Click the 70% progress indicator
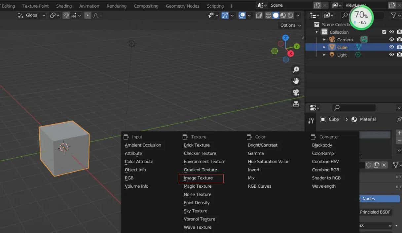 tap(361, 18)
